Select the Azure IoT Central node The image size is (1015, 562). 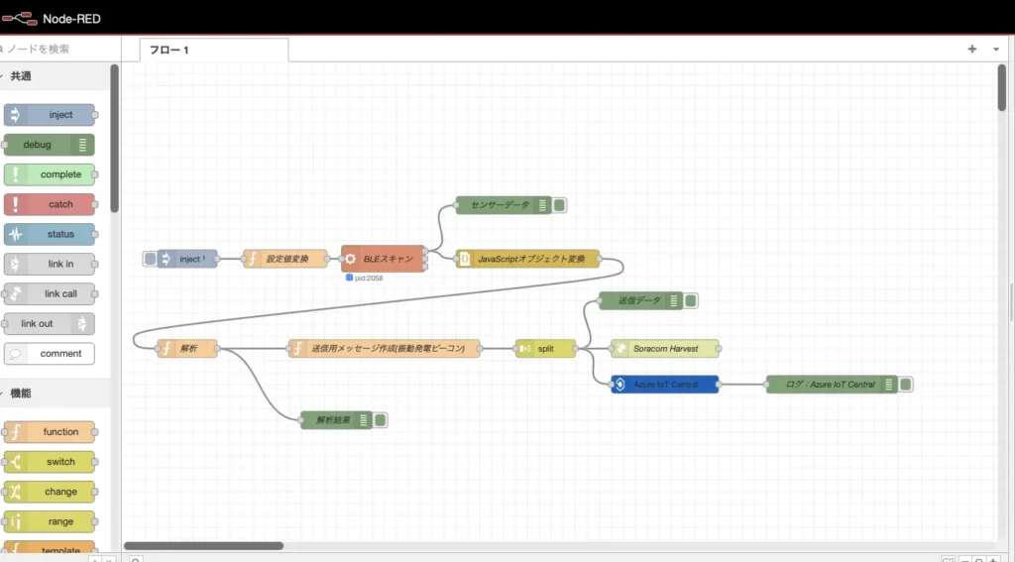(x=665, y=385)
